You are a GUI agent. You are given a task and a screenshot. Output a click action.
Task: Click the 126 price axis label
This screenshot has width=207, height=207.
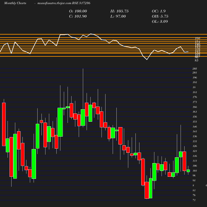tap(195, 146)
